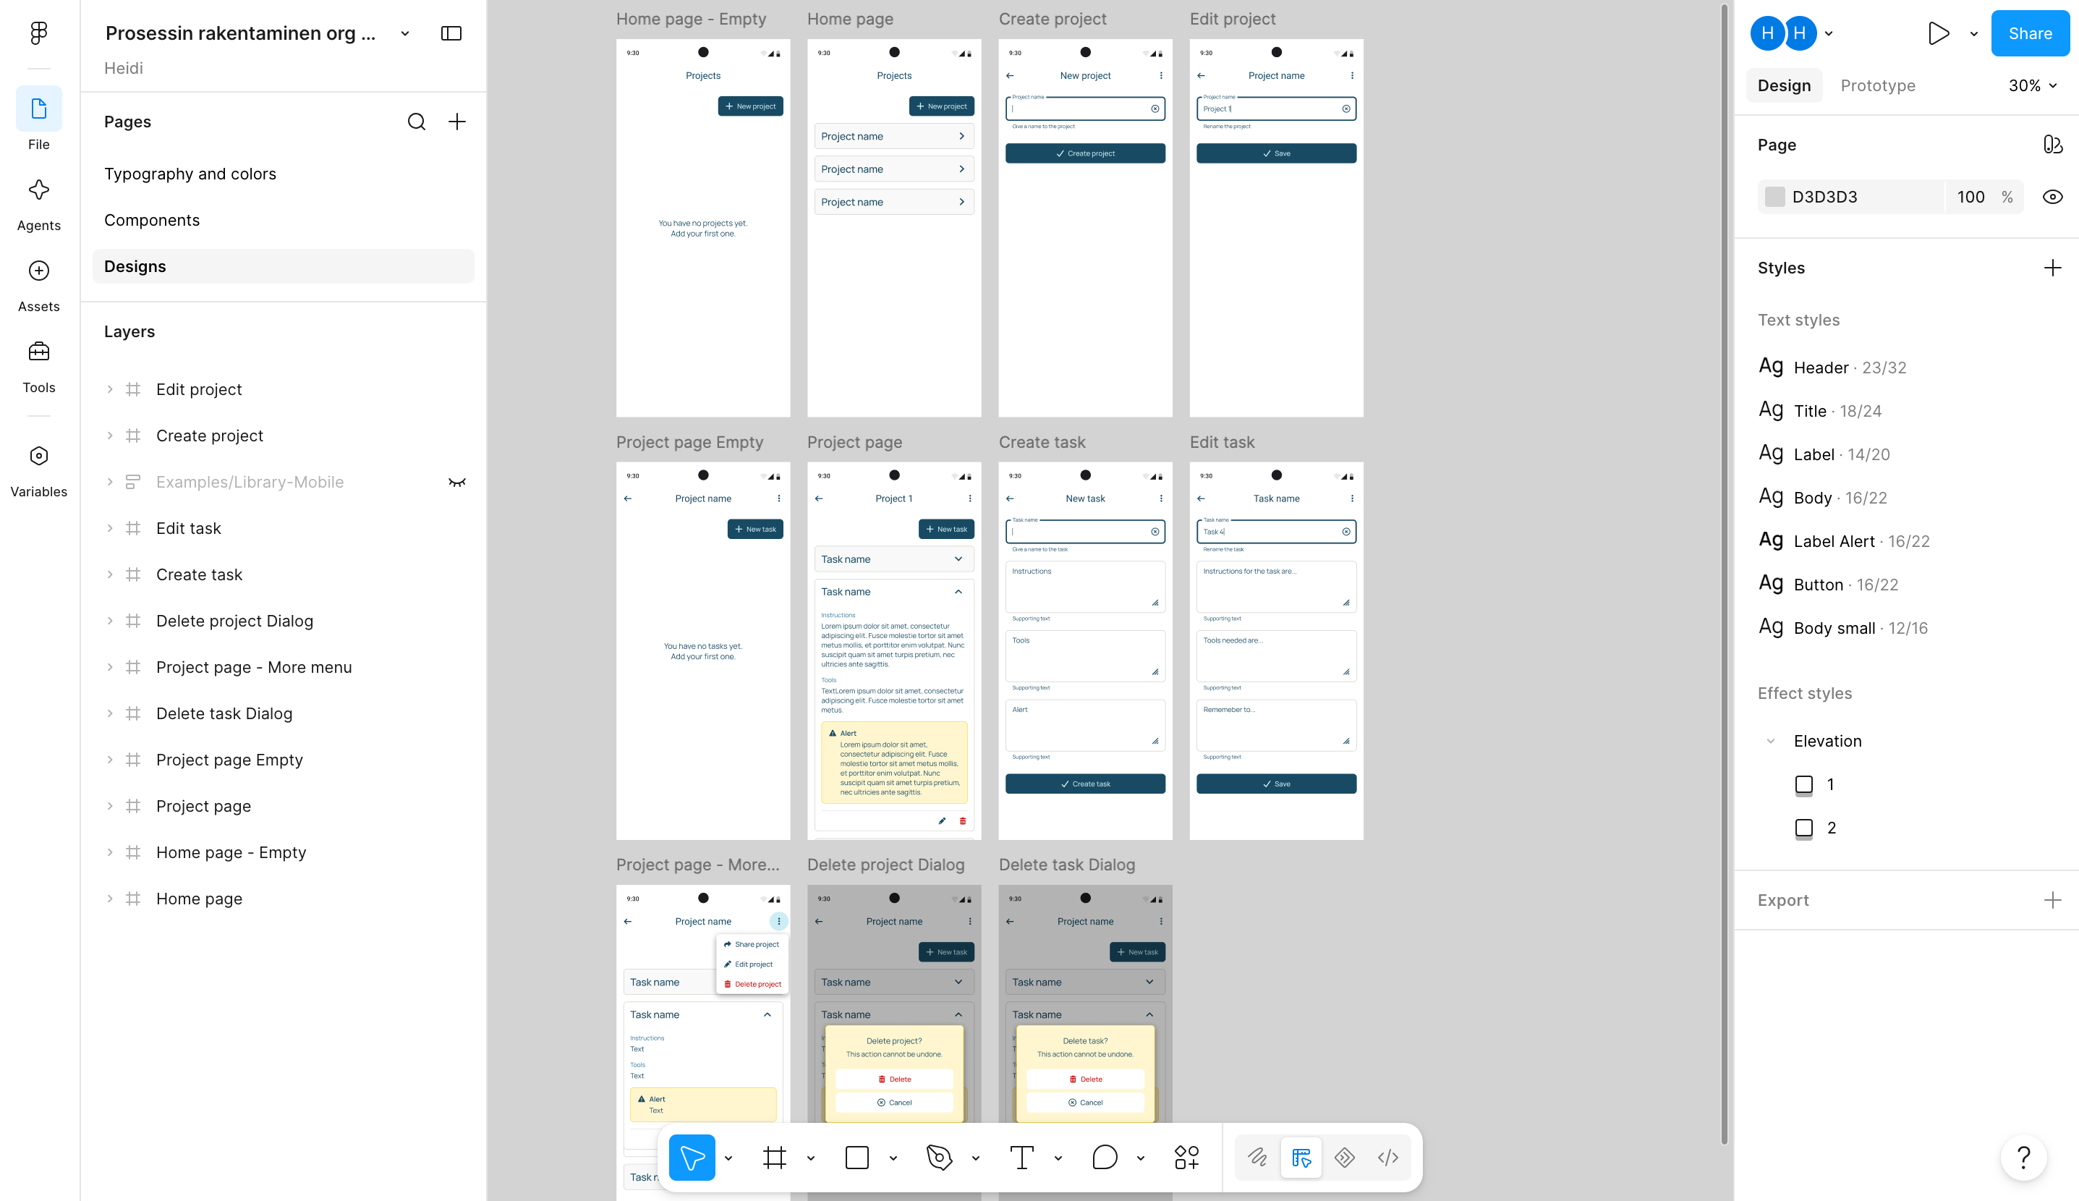Click the Share button

point(2030,33)
